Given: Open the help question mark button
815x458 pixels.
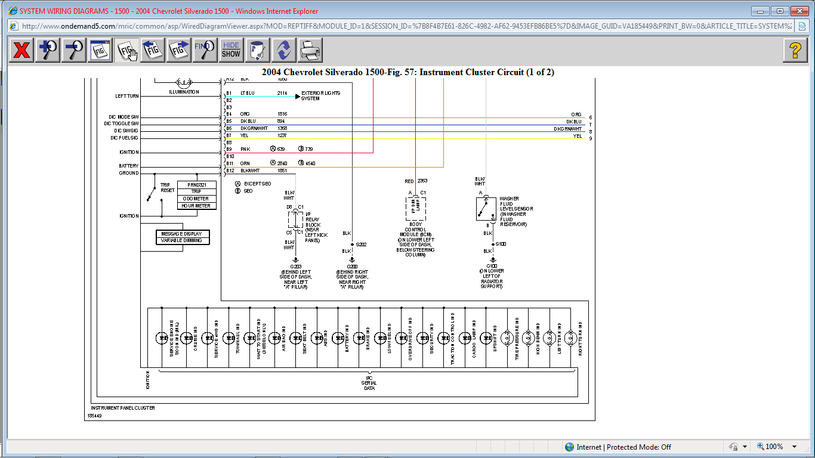Looking at the screenshot, I should pos(795,50).
